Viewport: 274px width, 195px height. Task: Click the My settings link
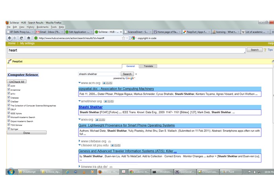[27, 43]
